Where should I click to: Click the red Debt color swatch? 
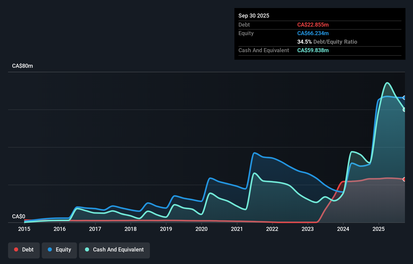[x=16, y=249]
